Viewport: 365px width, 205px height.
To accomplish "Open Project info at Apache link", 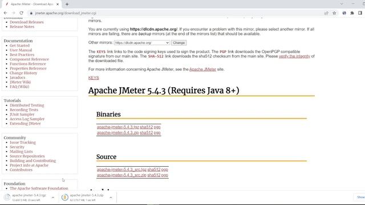I will pos(29,165).
